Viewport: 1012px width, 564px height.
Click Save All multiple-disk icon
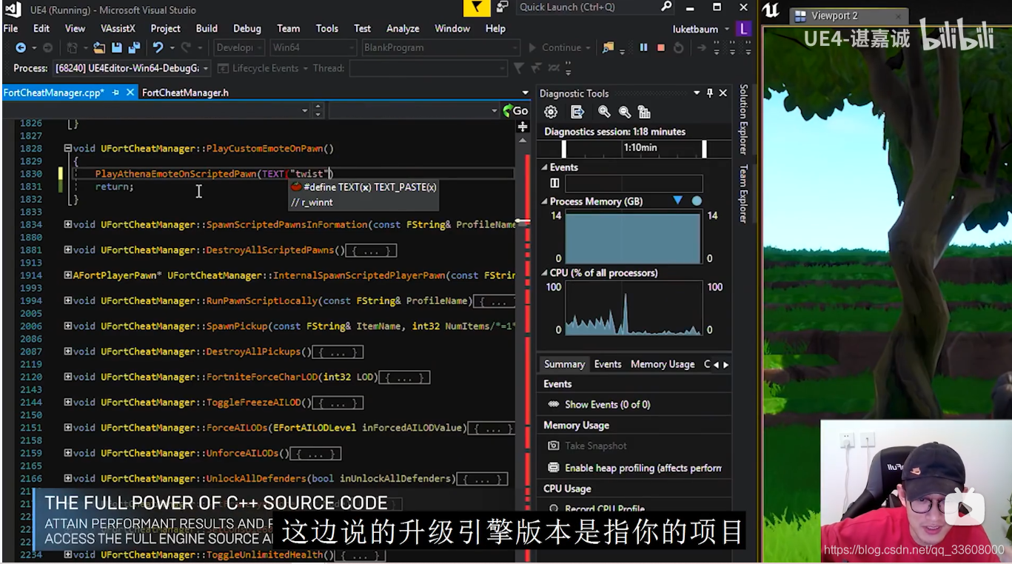pyautogui.click(x=134, y=47)
